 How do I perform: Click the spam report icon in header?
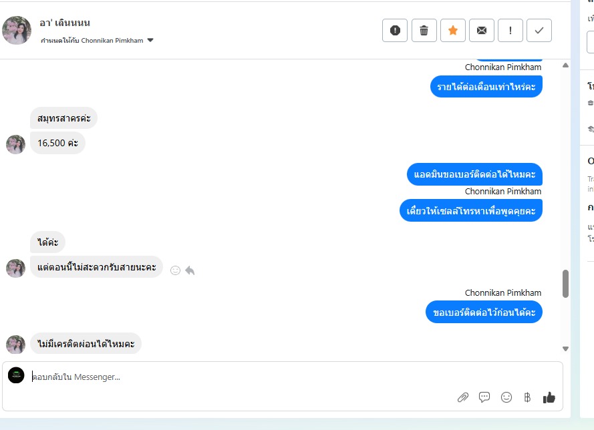[395, 30]
